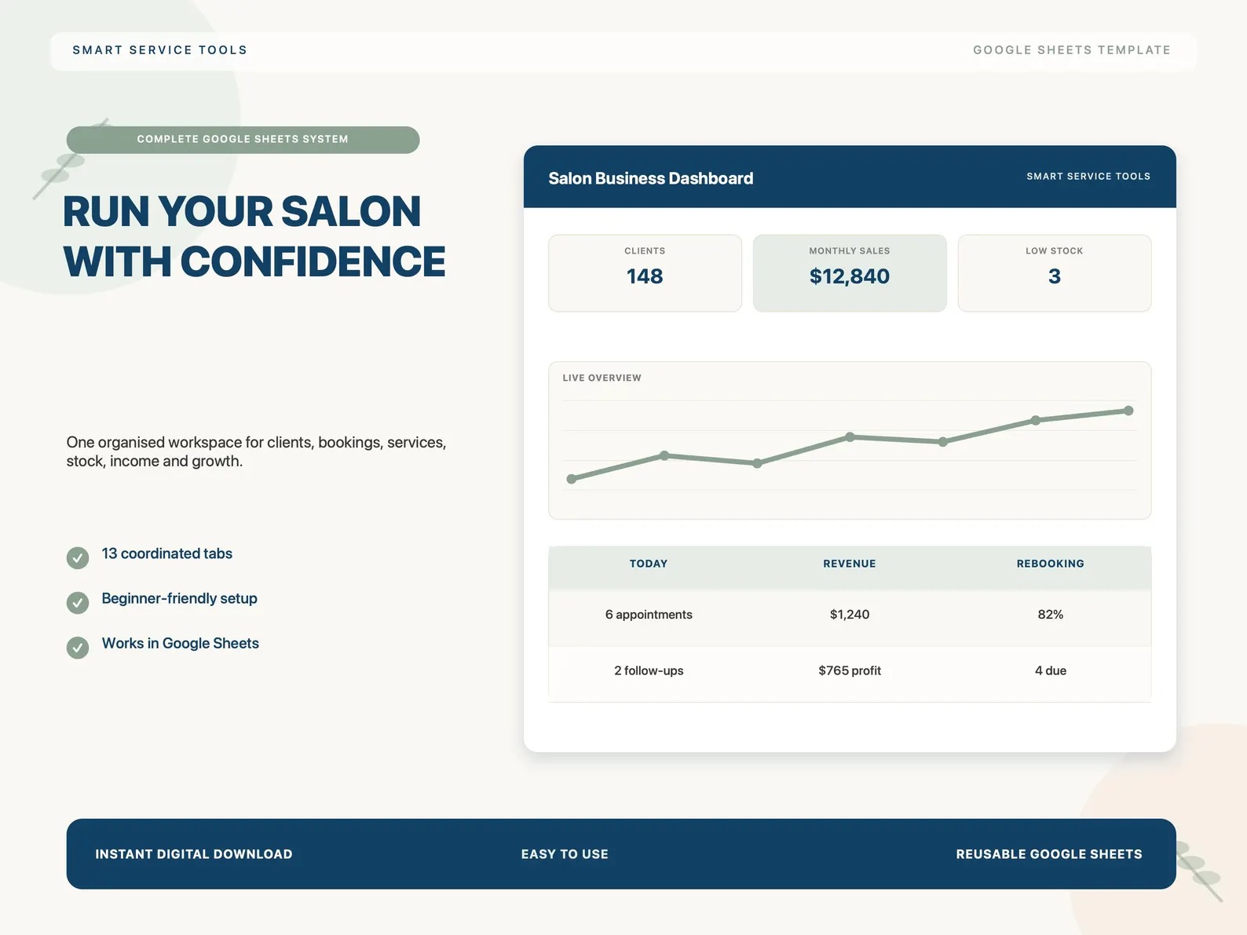Screen dimensions: 1247x935
Task: Click the "82%" rebooking cell
Action: [1051, 615]
